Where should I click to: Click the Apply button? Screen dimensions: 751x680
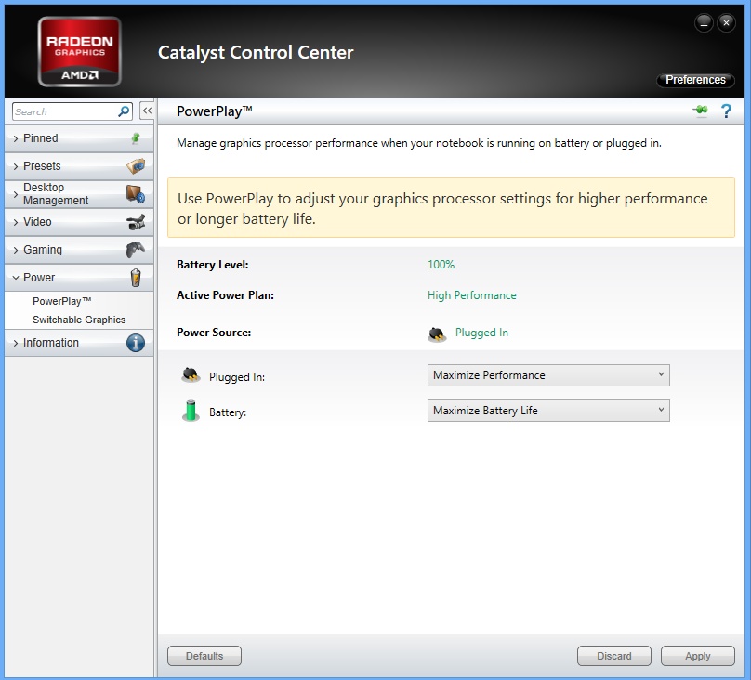(698, 656)
